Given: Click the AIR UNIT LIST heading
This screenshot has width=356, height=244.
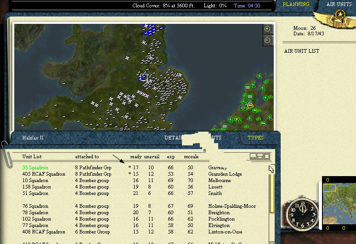Looking at the screenshot, I should [x=301, y=51].
